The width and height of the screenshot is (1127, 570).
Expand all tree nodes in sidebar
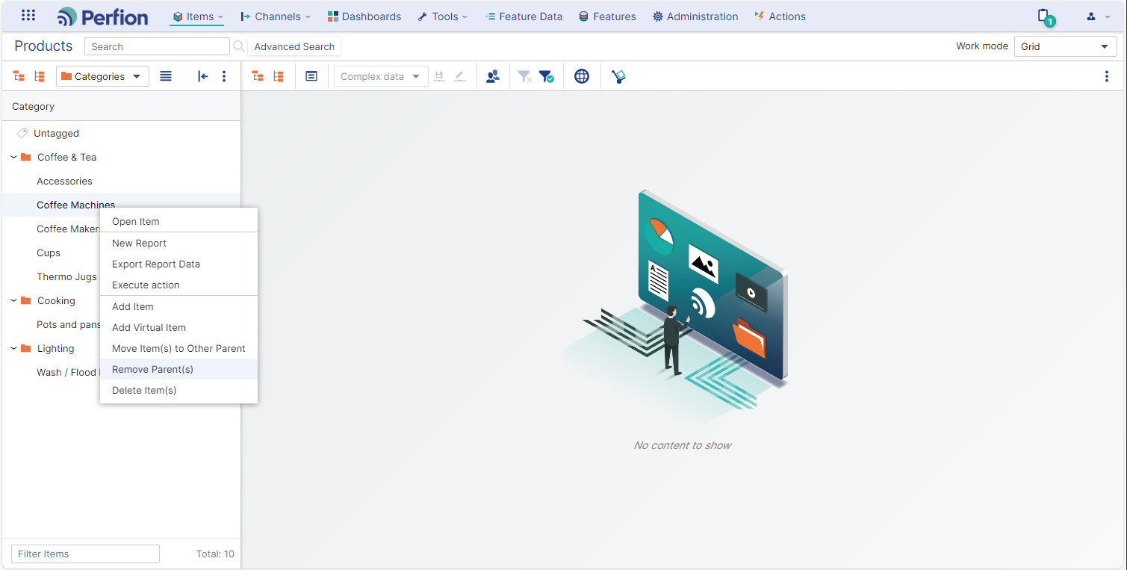[19, 76]
